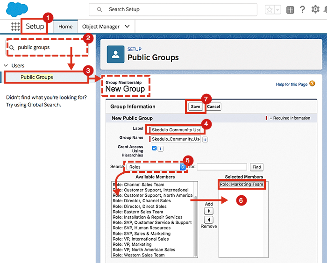
Task: Select Role: Director, Direct Sales
Action: coord(140,206)
